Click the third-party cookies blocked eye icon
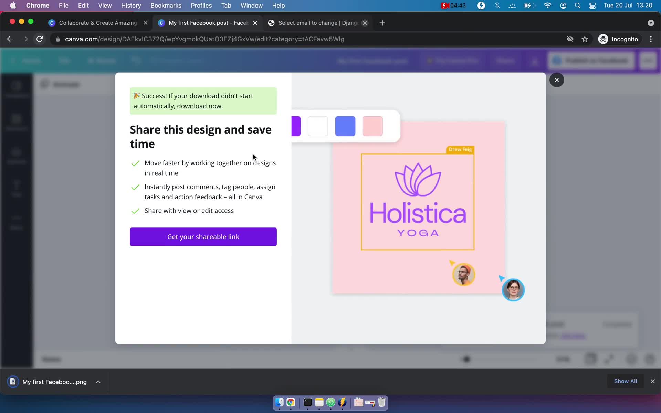The image size is (661, 413). pos(570,39)
